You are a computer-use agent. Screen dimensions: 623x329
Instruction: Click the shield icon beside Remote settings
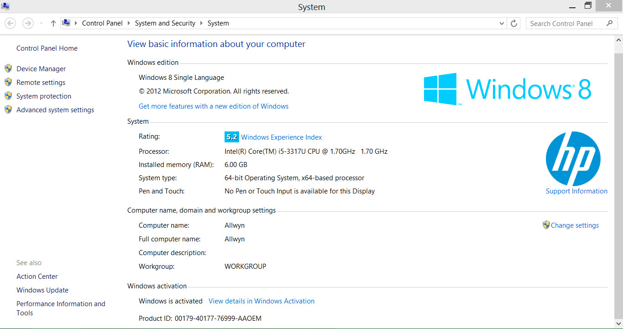(8, 82)
